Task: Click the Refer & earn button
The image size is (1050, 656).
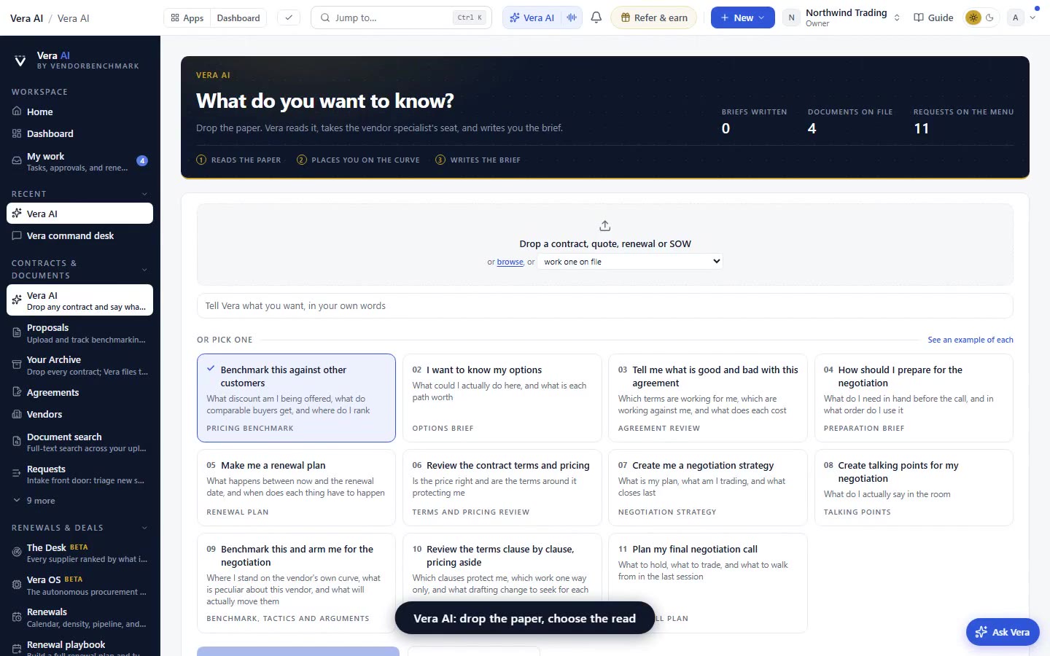Action: 654,17
